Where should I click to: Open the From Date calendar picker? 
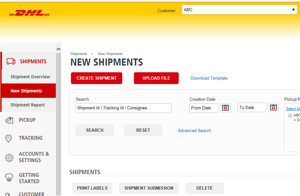coord(225,108)
